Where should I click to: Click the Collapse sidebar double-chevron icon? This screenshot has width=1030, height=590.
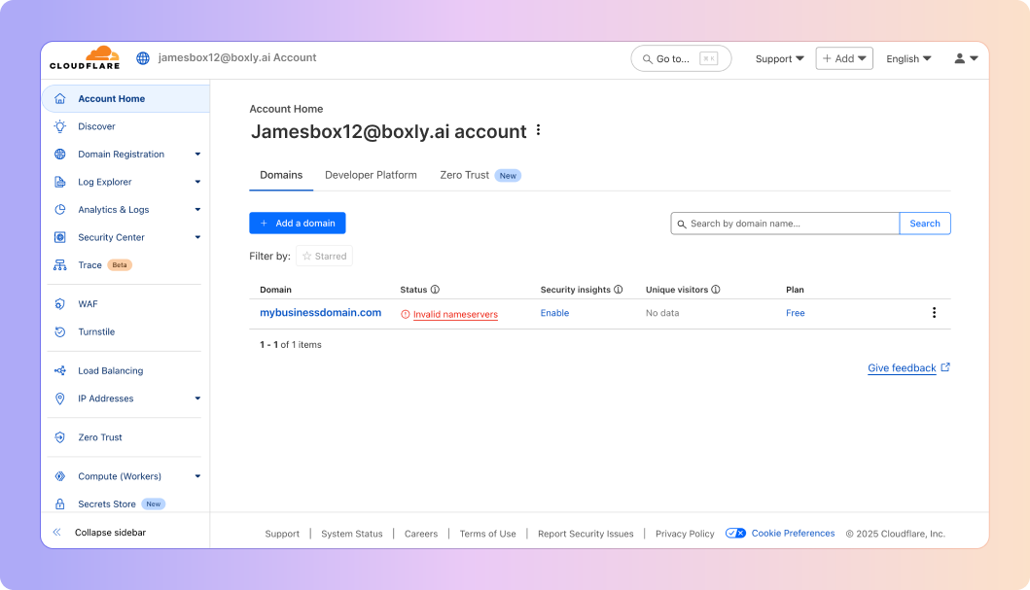(57, 533)
